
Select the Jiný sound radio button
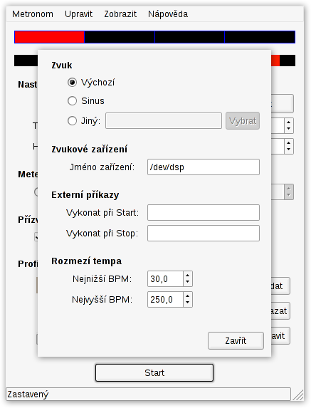[x=72, y=121]
